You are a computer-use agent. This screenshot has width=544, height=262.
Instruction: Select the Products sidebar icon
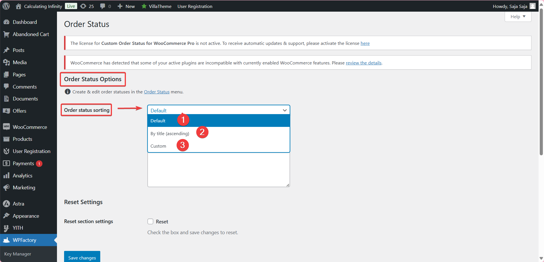point(7,139)
